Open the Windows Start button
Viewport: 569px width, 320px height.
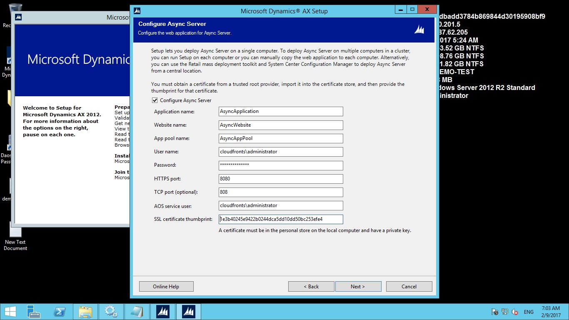click(10, 312)
